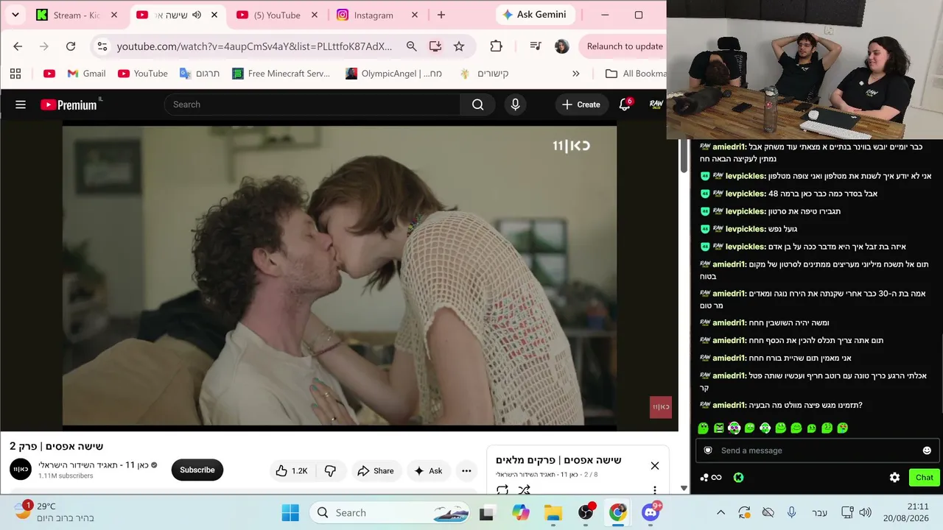Start YouTube voice search with microphone
The height and width of the screenshot is (530, 943).
click(516, 105)
